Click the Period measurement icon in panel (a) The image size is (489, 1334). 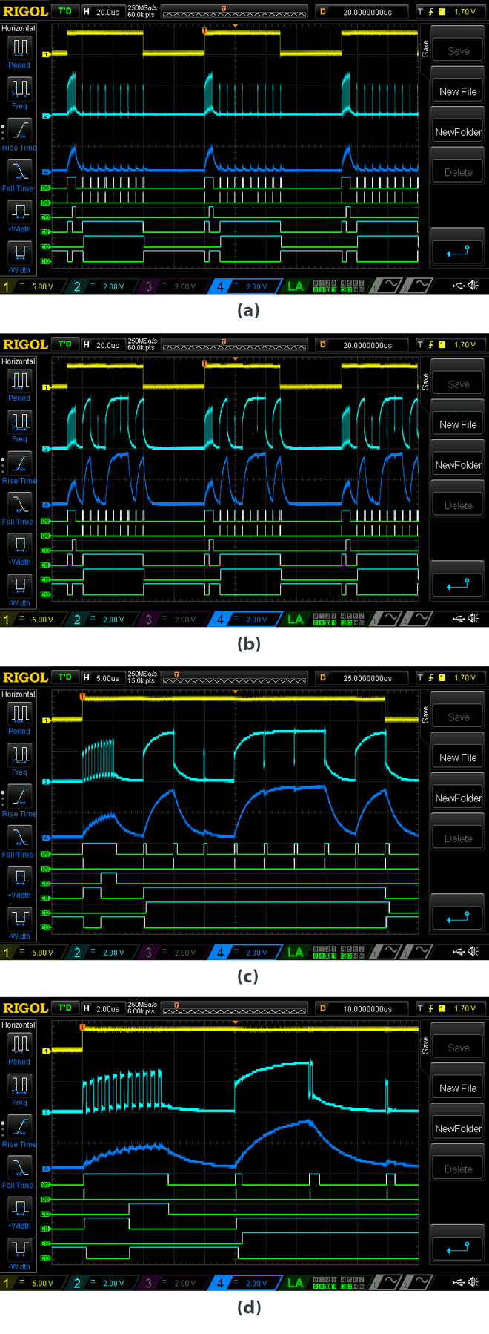19,48
